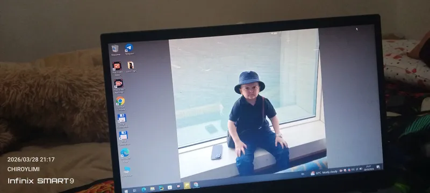Open Task View on the taskbar
Viewport: 430px width, 193px height.
pyautogui.click(x=134, y=190)
